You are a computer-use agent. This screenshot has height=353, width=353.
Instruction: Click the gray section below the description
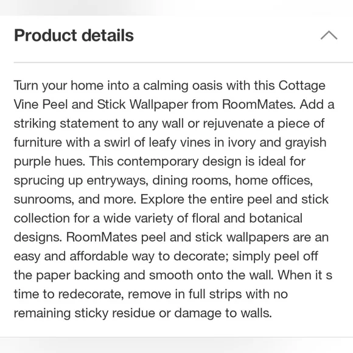(x=177, y=345)
